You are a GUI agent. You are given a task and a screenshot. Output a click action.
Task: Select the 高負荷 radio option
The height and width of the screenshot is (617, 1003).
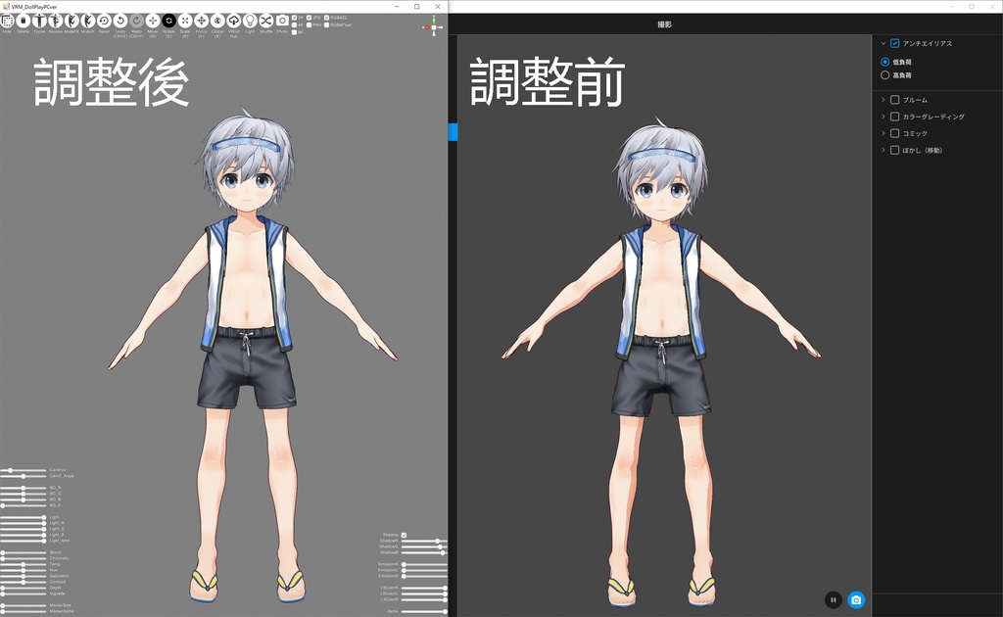[x=885, y=75]
